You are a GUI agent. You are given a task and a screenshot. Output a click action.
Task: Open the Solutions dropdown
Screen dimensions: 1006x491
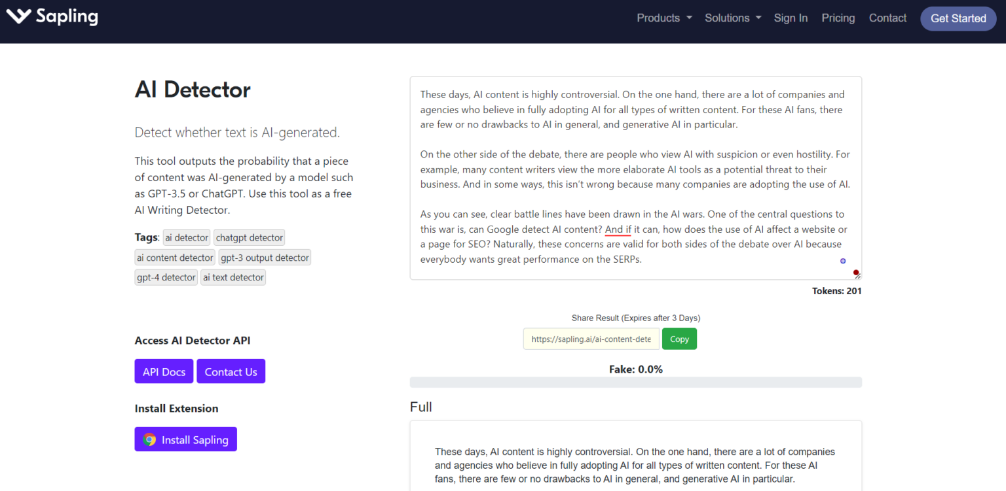coord(732,18)
